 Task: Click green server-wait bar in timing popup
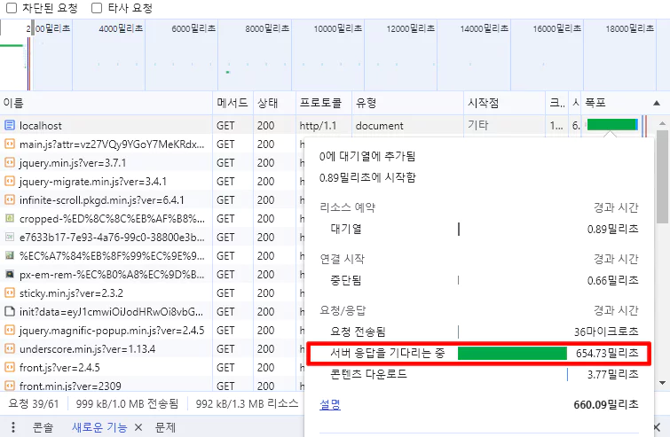coord(512,353)
